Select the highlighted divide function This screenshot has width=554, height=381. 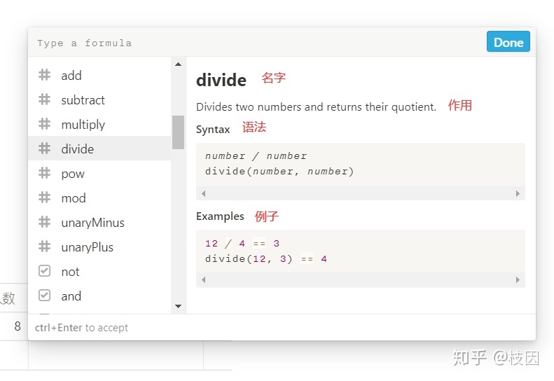[99, 148]
